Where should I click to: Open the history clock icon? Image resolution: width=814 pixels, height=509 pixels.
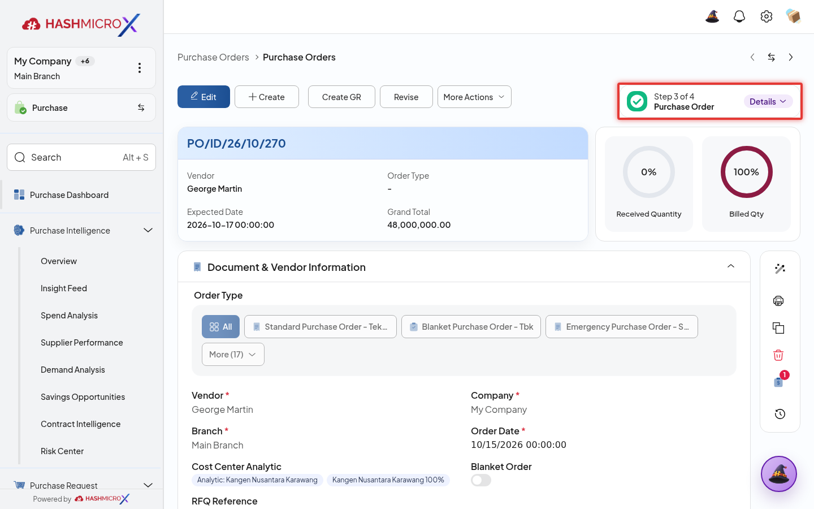[780, 414]
